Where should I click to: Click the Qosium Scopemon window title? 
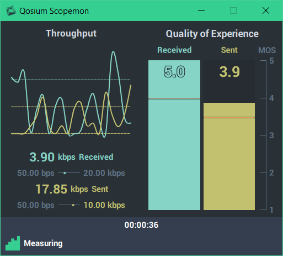(x=54, y=11)
